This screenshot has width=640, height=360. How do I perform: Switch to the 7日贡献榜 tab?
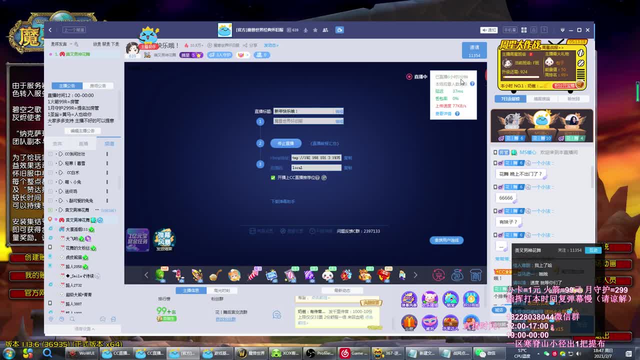[x=510, y=99]
